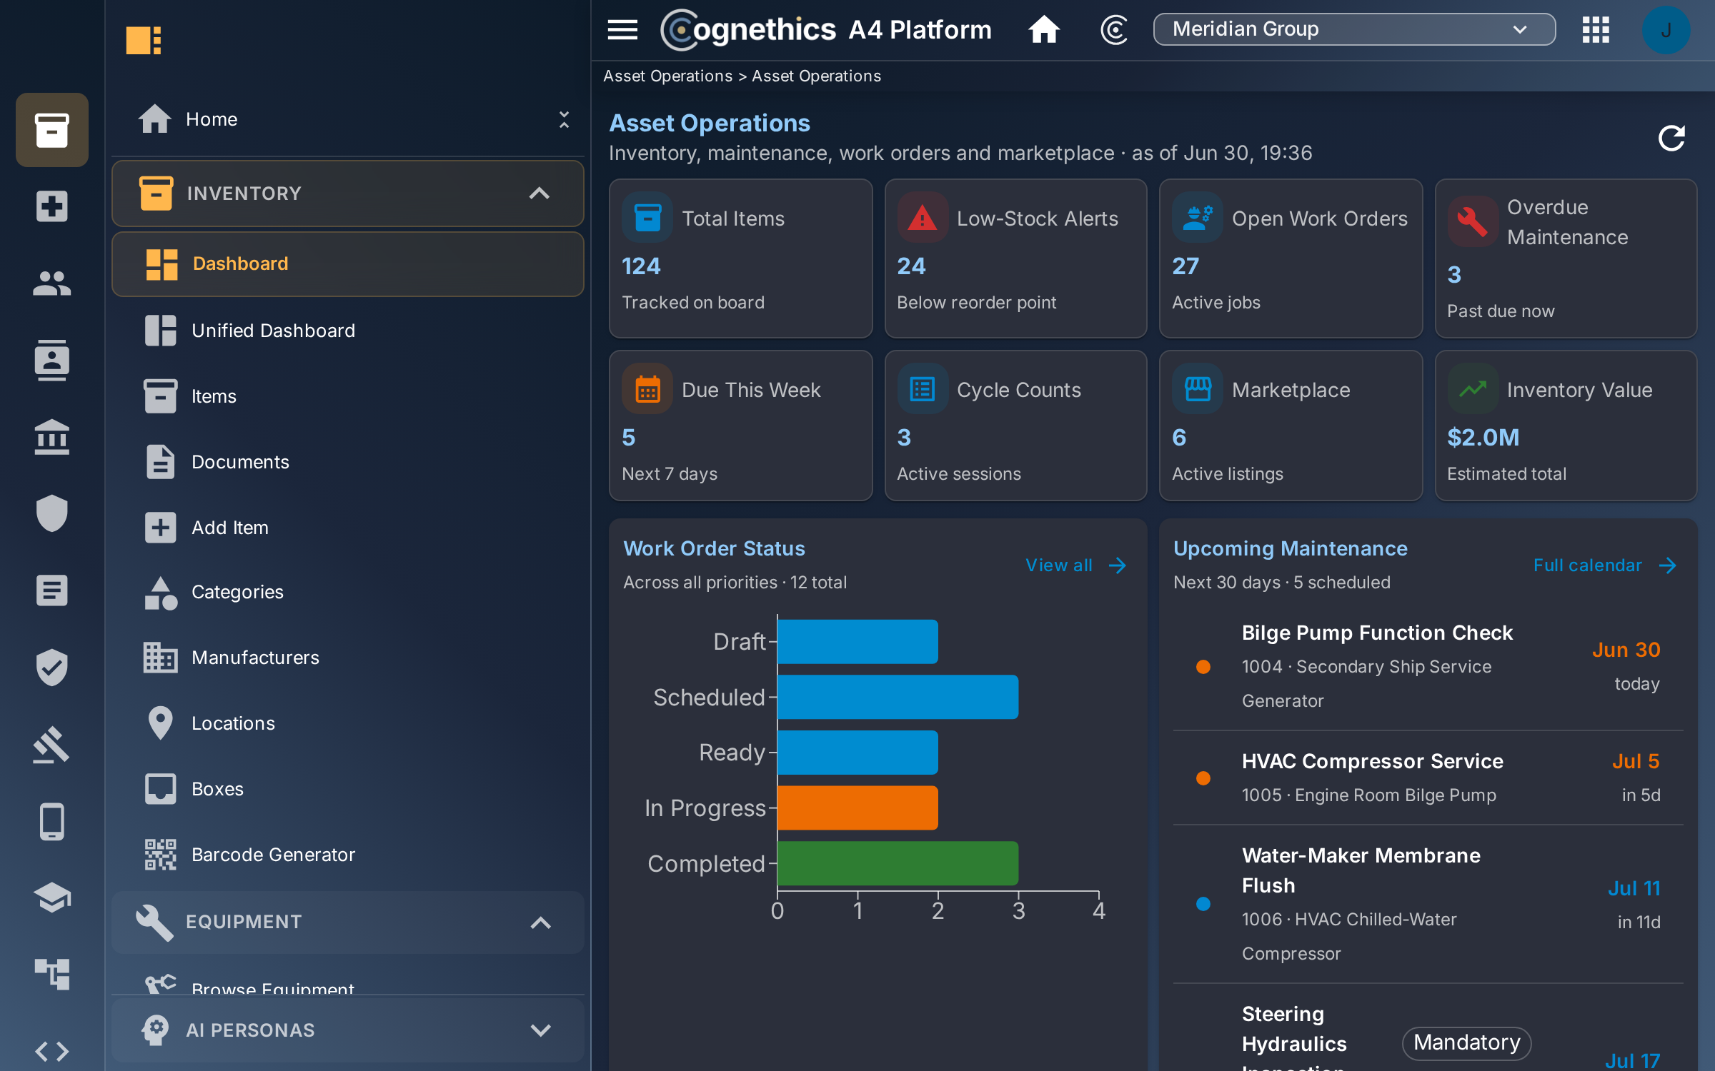Image resolution: width=1715 pixels, height=1071 pixels.
Task: Open the mobile phone icon in rail
Action: pyautogui.click(x=52, y=821)
